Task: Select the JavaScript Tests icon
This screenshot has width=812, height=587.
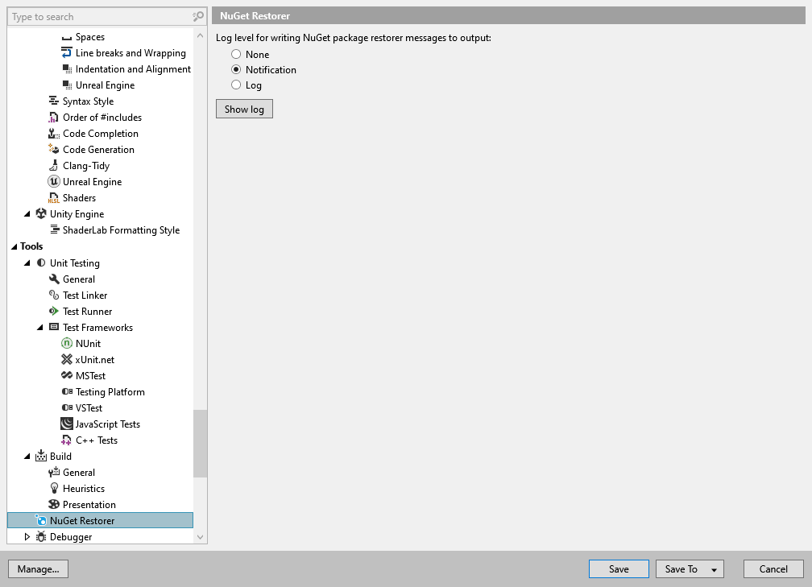Action: pyautogui.click(x=66, y=424)
